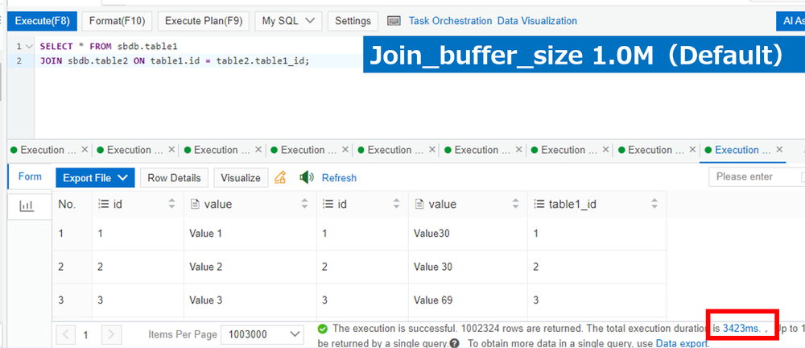
Task: Click the help icon after 'single query'
Action: click(x=455, y=343)
